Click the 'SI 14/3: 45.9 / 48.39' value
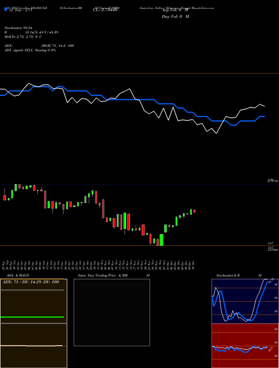The height and width of the screenshot is (368, 279). click(42, 32)
